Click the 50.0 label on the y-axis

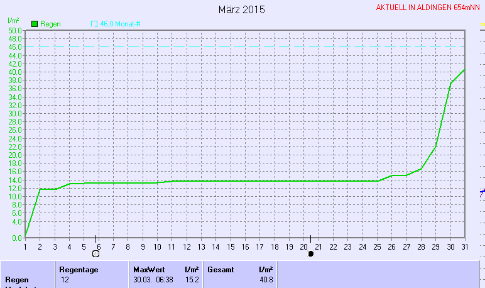point(14,30)
